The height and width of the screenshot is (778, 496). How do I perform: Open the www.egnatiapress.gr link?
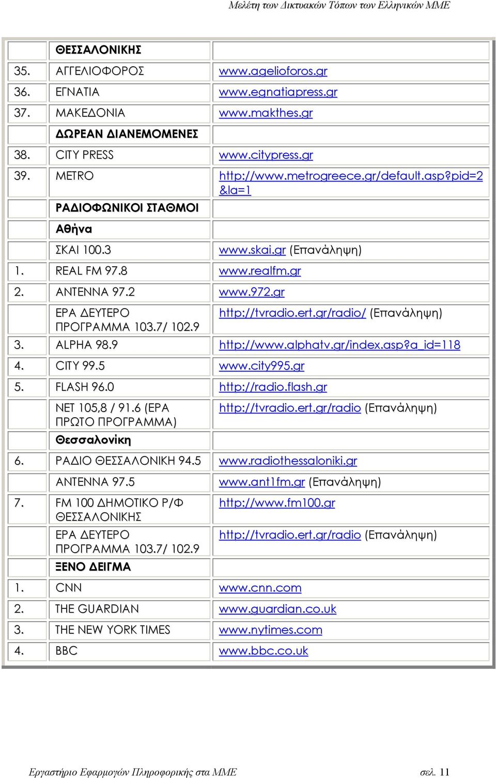[278, 92]
